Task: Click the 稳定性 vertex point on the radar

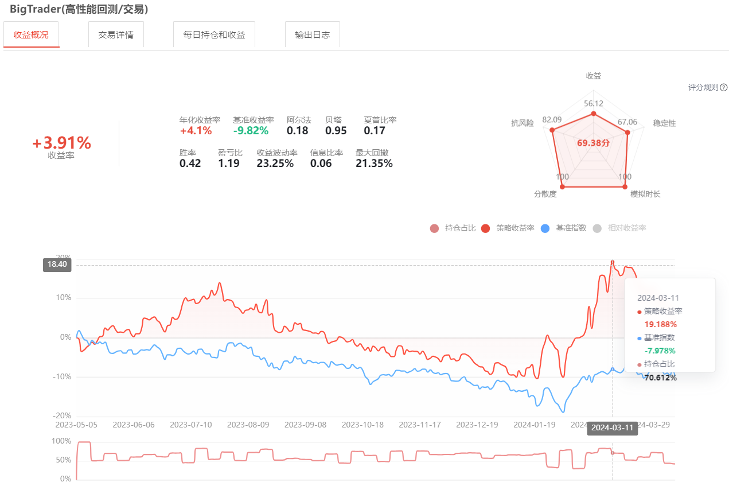Action: pyautogui.click(x=627, y=133)
